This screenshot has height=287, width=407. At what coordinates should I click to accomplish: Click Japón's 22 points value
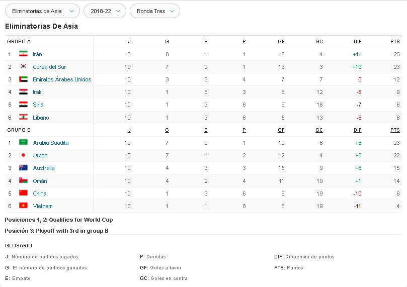[396, 155]
